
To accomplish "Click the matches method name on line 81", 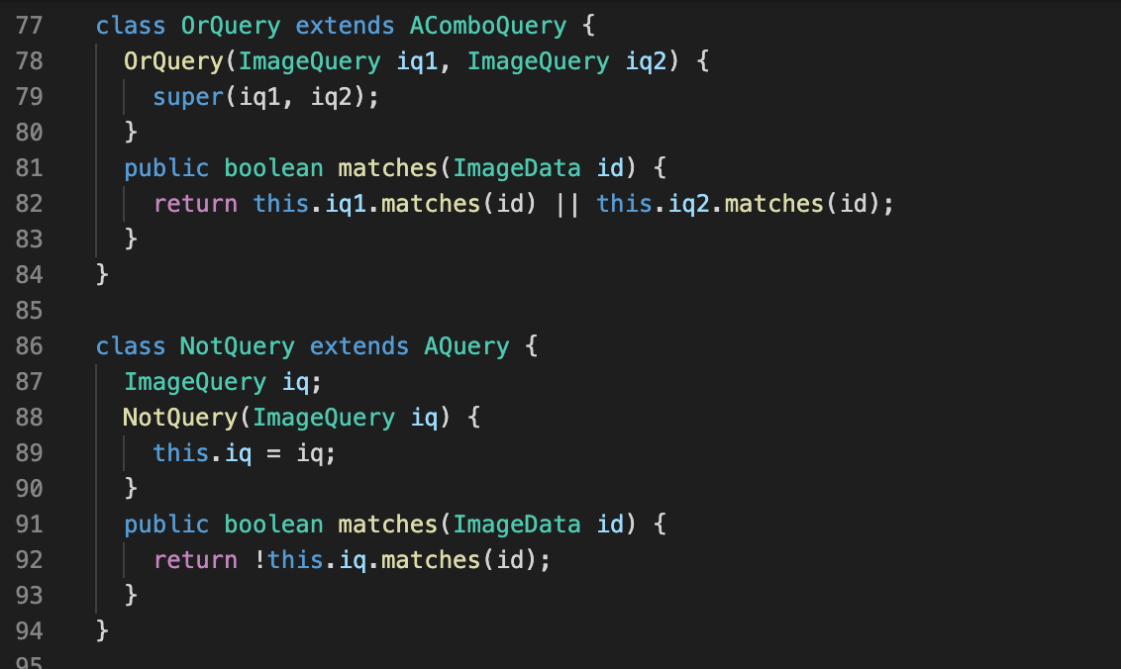I will click(386, 167).
